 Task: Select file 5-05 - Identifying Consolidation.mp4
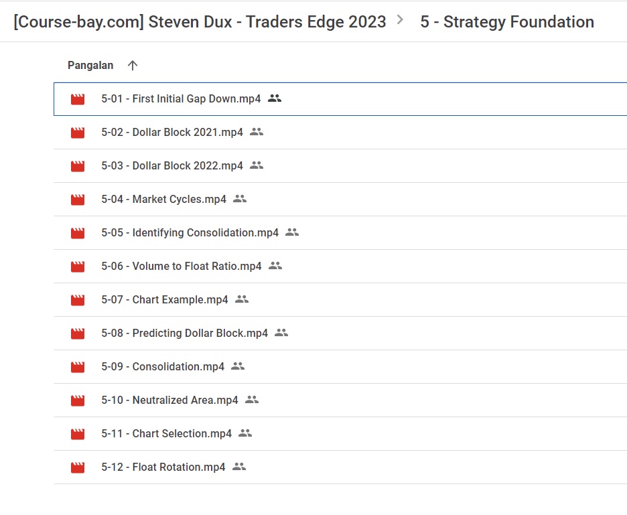(340, 233)
